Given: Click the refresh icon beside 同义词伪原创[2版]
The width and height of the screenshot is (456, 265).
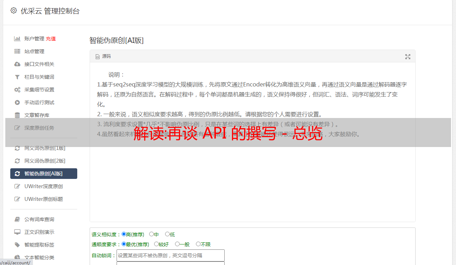Looking at the screenshot, I should tap(17, 161).
